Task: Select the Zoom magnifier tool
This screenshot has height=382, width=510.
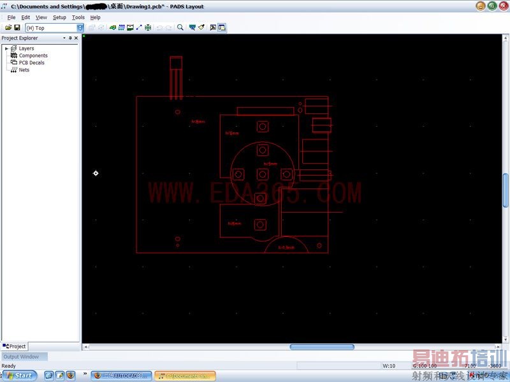Action: tap(180, 27)
